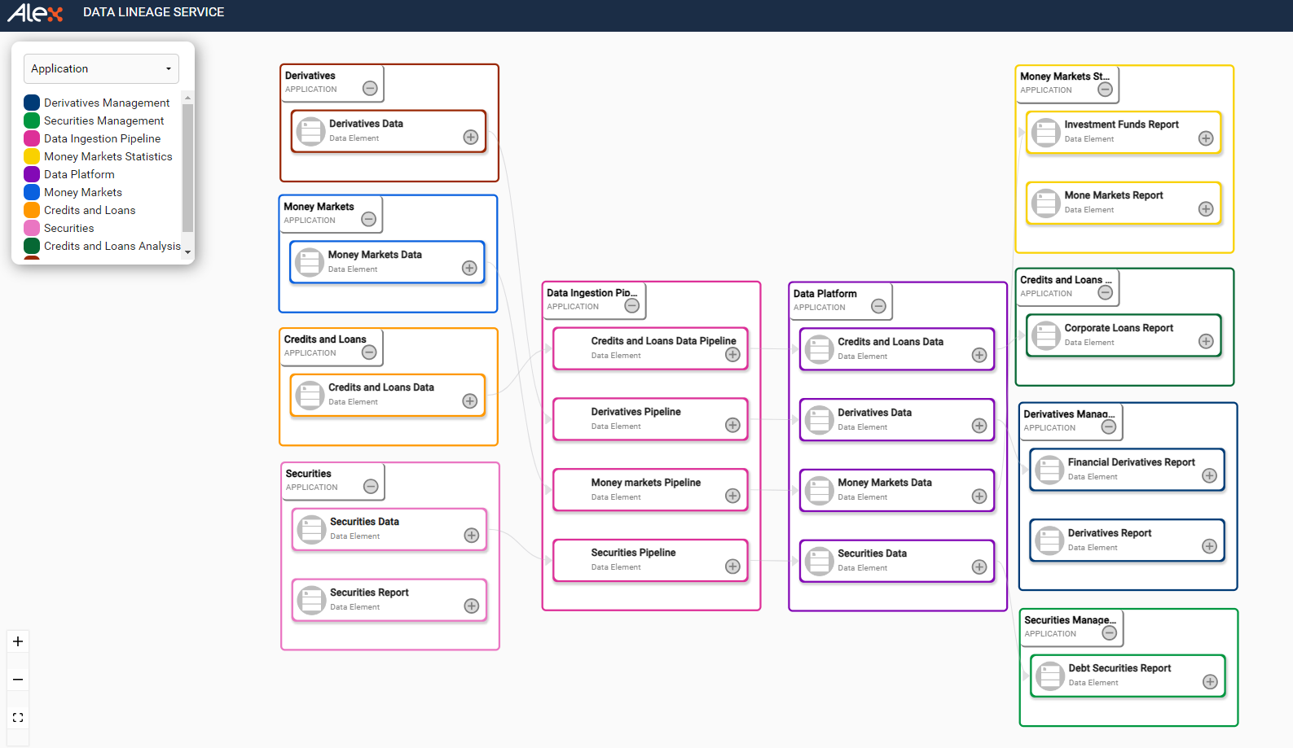The image size is (1293, 748).
Task: Expand Money Markets Data in Data Platform
Action: pyautogui.click(x=980, y=496)
